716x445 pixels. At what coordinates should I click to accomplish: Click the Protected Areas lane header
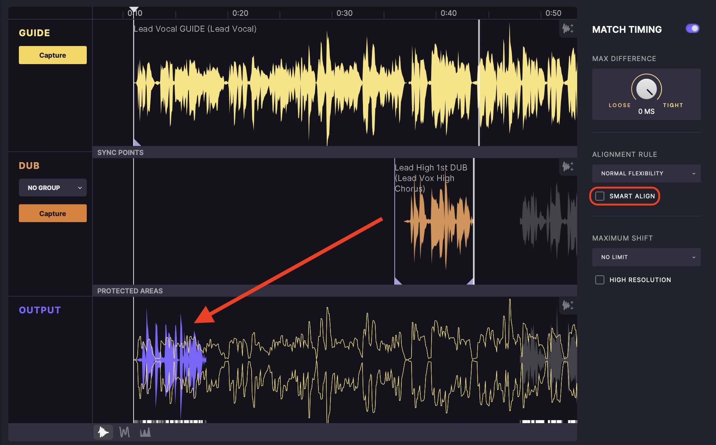pyautogui.click(x=130, y=291)
